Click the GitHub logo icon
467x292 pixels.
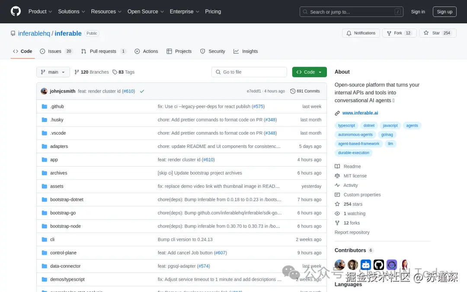click(x=16, y=12)
